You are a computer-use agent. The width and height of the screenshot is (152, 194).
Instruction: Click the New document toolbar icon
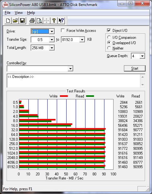point(8,21)
